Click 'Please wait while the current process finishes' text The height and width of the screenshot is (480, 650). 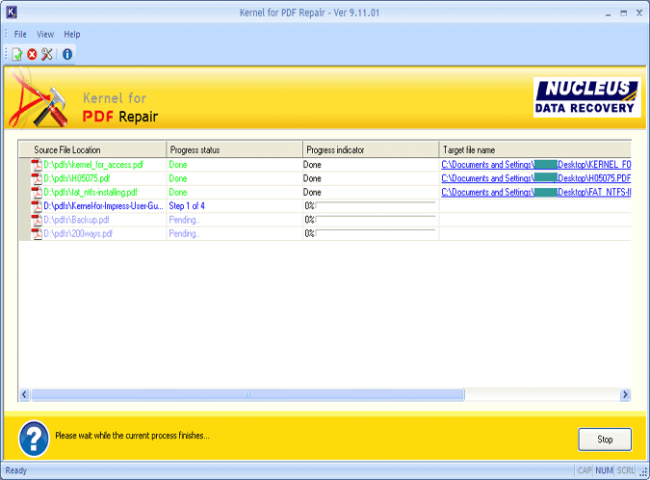coord(132,436)
